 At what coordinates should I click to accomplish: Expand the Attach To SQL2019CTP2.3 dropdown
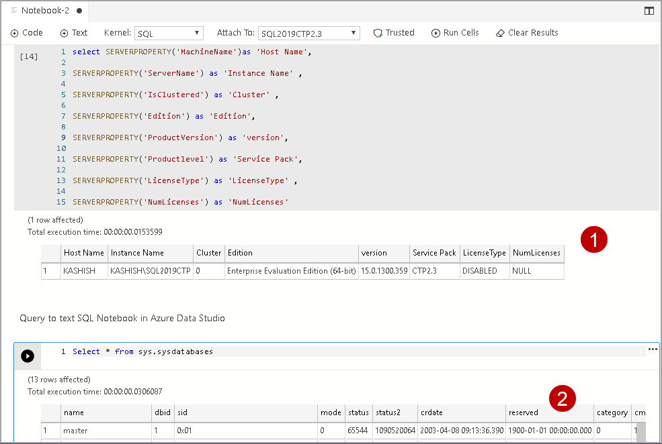pyautogui.click(x=309, y=33)
